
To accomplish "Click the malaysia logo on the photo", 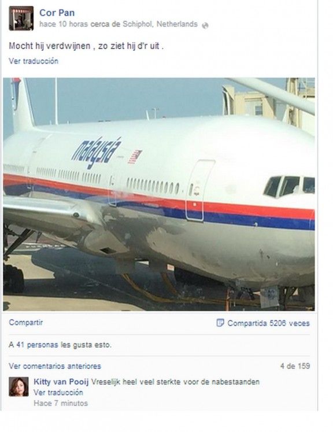I will coord(96,153).
